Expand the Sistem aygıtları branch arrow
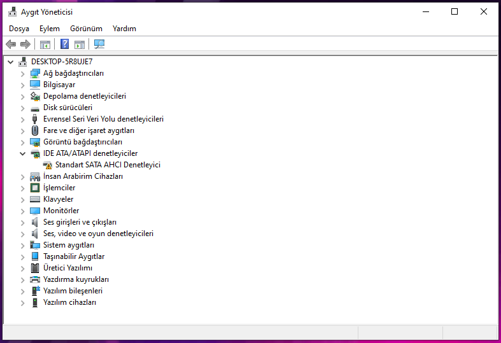This screenshot has height=343, width=501. point(22,246)
